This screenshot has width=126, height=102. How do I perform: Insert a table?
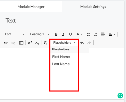click(x=21, y=43)
